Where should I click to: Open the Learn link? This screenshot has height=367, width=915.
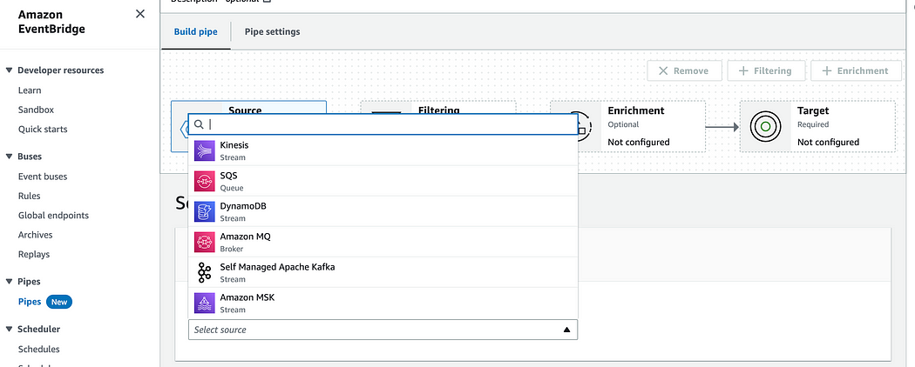[30, 90]
